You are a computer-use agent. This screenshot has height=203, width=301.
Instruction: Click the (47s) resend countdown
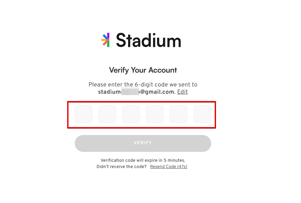click(182, 167)
